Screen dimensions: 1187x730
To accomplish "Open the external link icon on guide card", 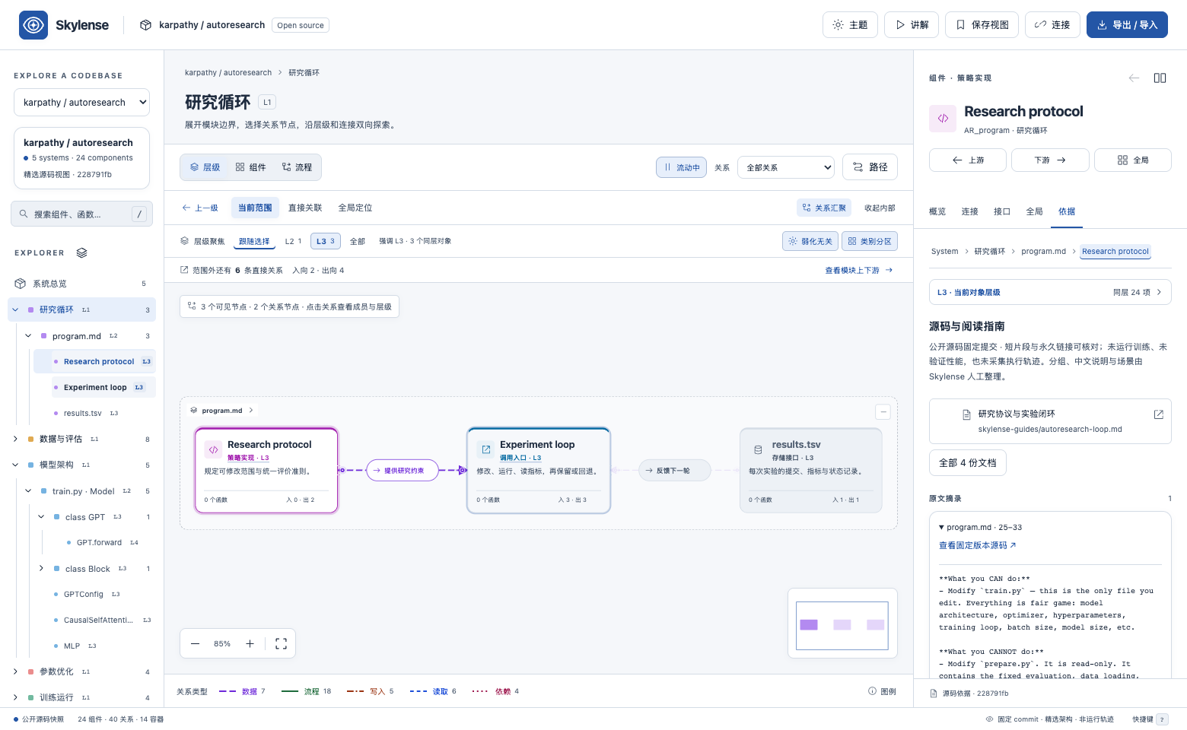I will [1158, 414].
